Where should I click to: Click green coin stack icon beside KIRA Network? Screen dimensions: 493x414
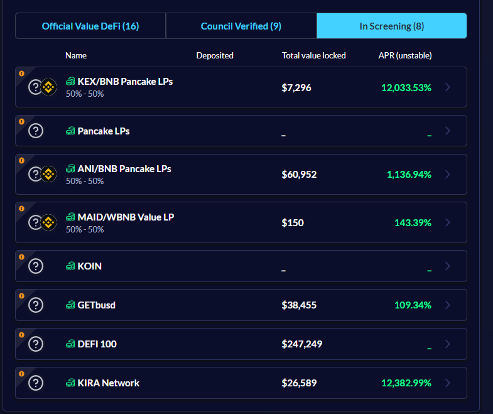pos(70,383)
